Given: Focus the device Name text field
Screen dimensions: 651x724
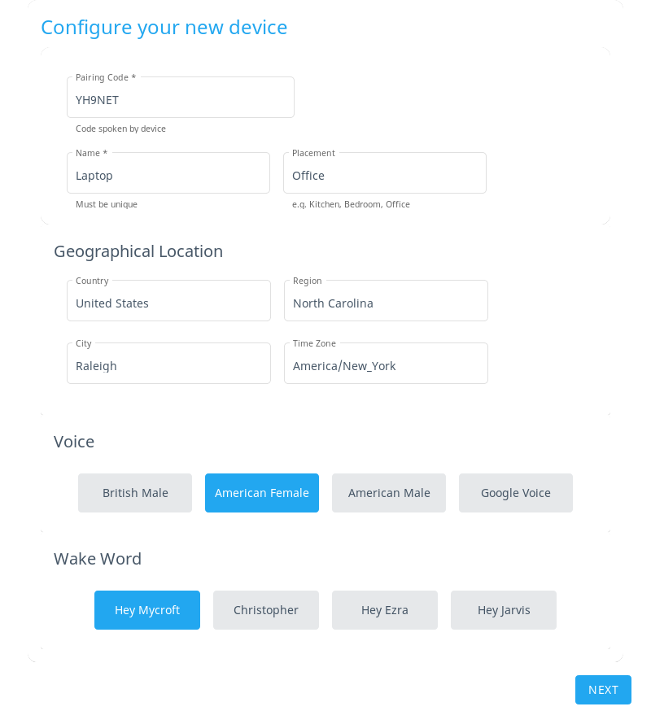Looking at the screenshot, I should pos(168,175).
